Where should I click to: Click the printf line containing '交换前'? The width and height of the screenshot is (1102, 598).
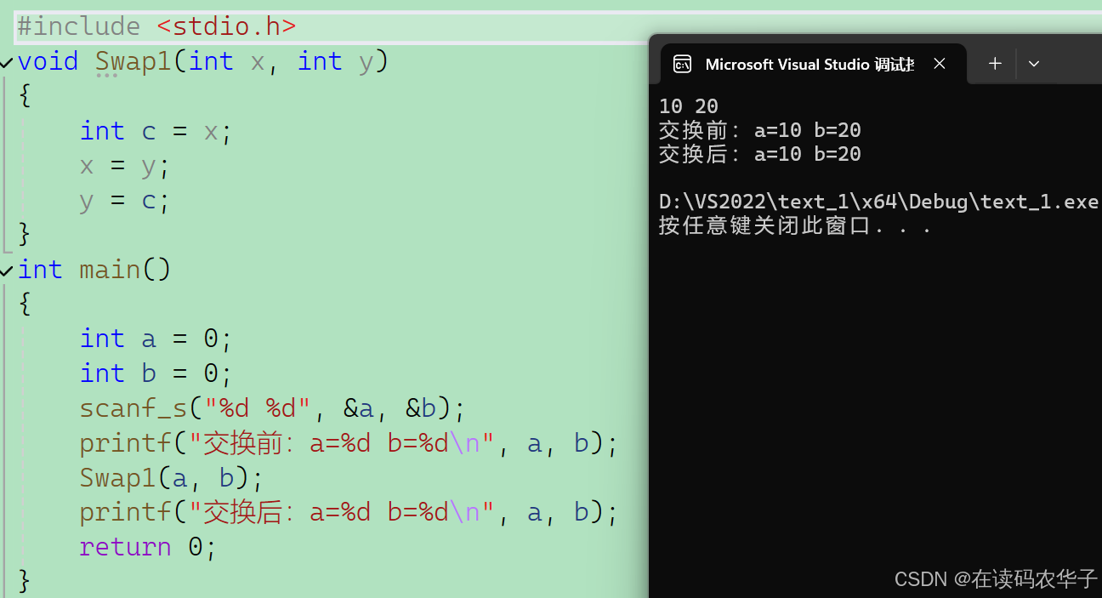pyautogui.click(x=349, y=443)
